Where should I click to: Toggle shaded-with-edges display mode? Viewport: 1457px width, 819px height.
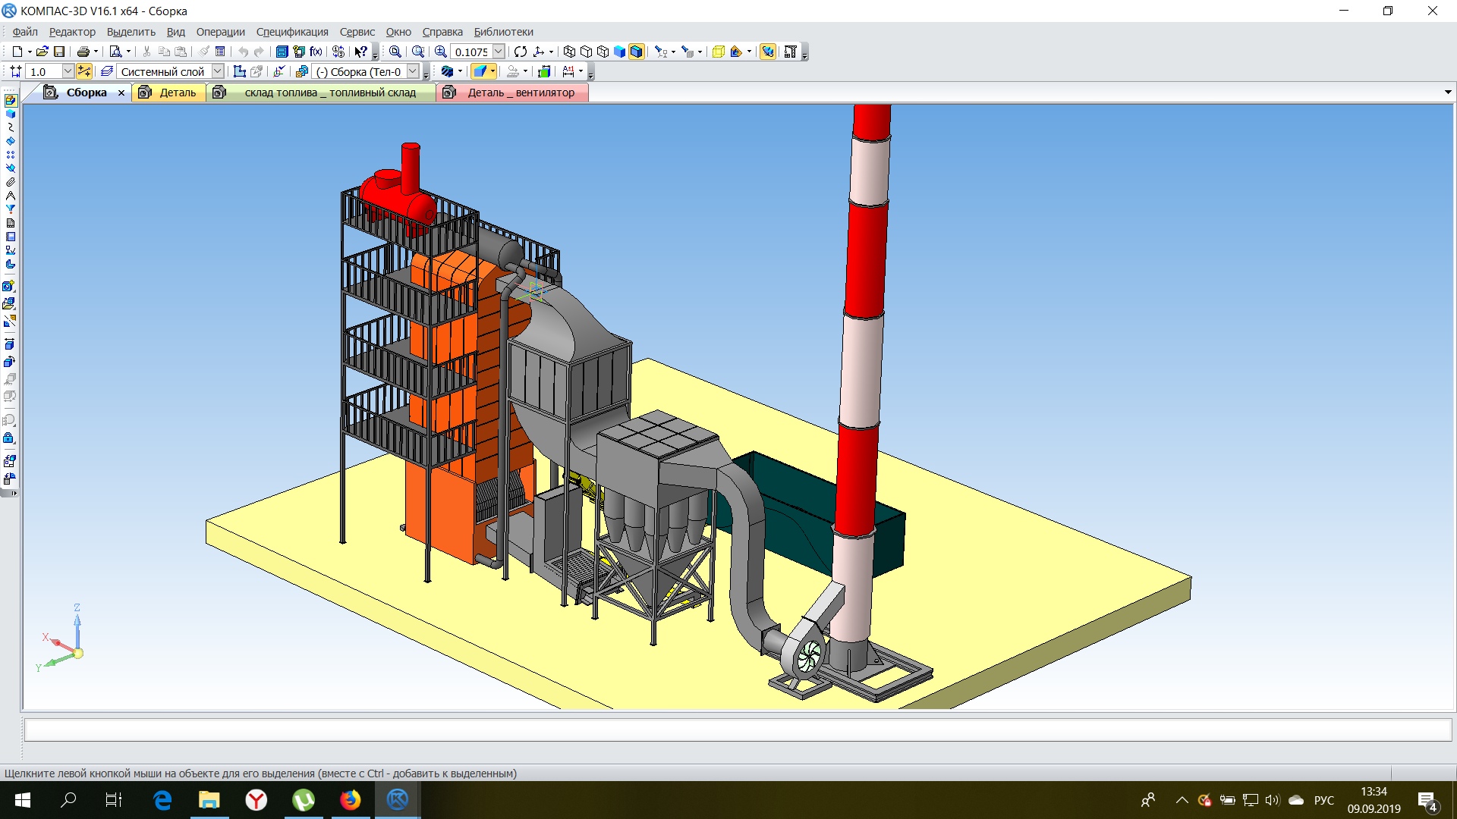click(637, 52)
